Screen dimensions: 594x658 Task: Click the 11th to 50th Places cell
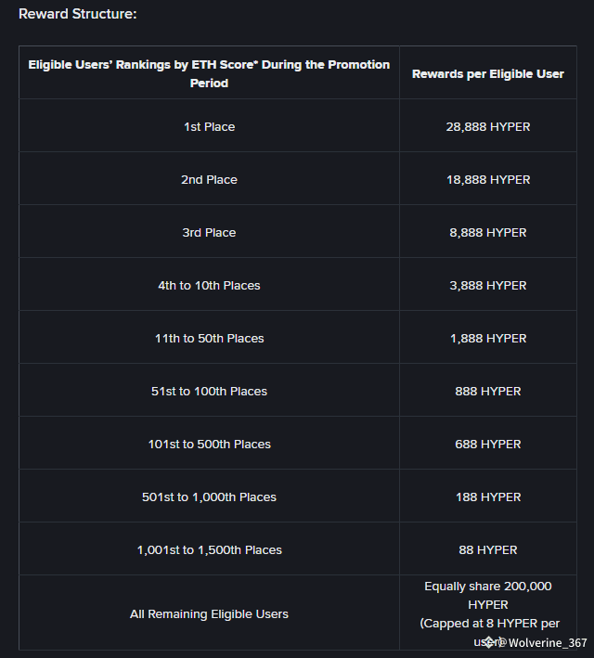[x=209, y=338]
